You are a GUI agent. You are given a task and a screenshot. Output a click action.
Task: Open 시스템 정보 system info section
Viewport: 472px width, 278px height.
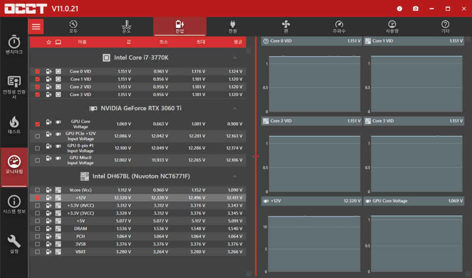[x=14, y=204]
